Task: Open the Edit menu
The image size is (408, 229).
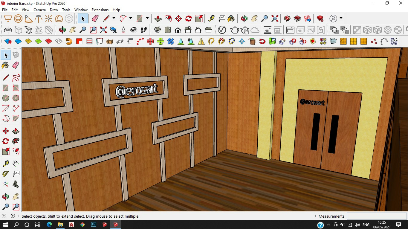Action: click(x=15, y=10)
